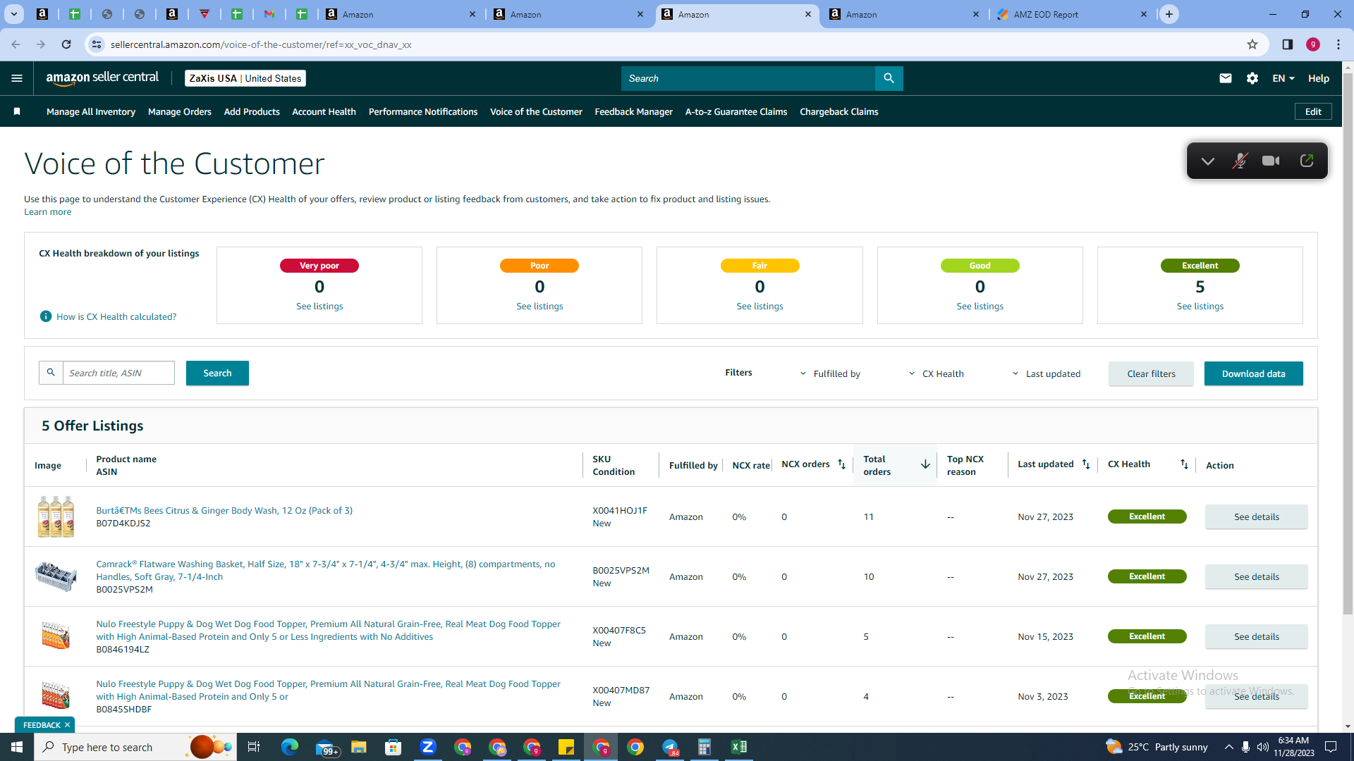Open Performance Notifications
Viewport: 1354px width, 761px height.
tap(423, 111)
